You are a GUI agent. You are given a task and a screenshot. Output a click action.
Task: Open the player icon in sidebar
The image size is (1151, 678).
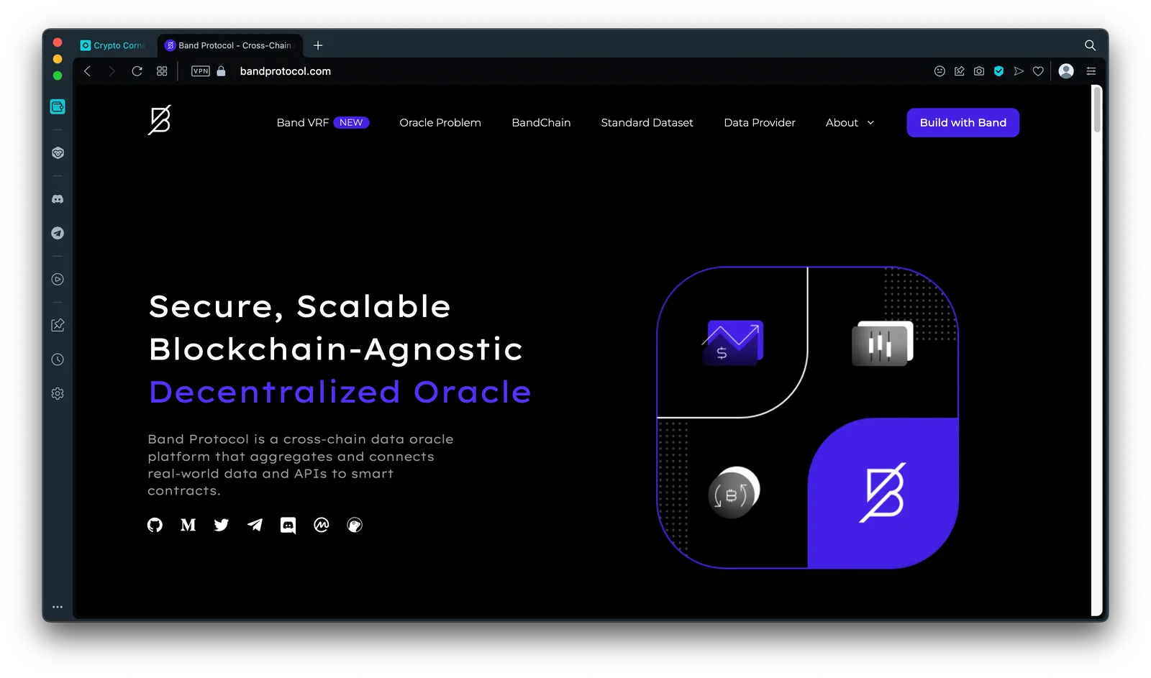pyautogui.click(x=58, y=279)
